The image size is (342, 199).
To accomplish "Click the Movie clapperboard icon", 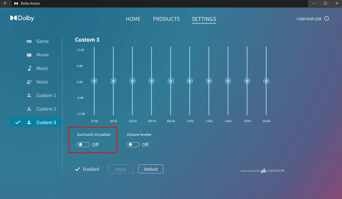I will click(x=29, y=55).
